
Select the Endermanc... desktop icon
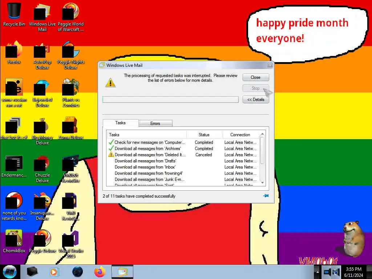pyautogui.click(x=14, y=166)
